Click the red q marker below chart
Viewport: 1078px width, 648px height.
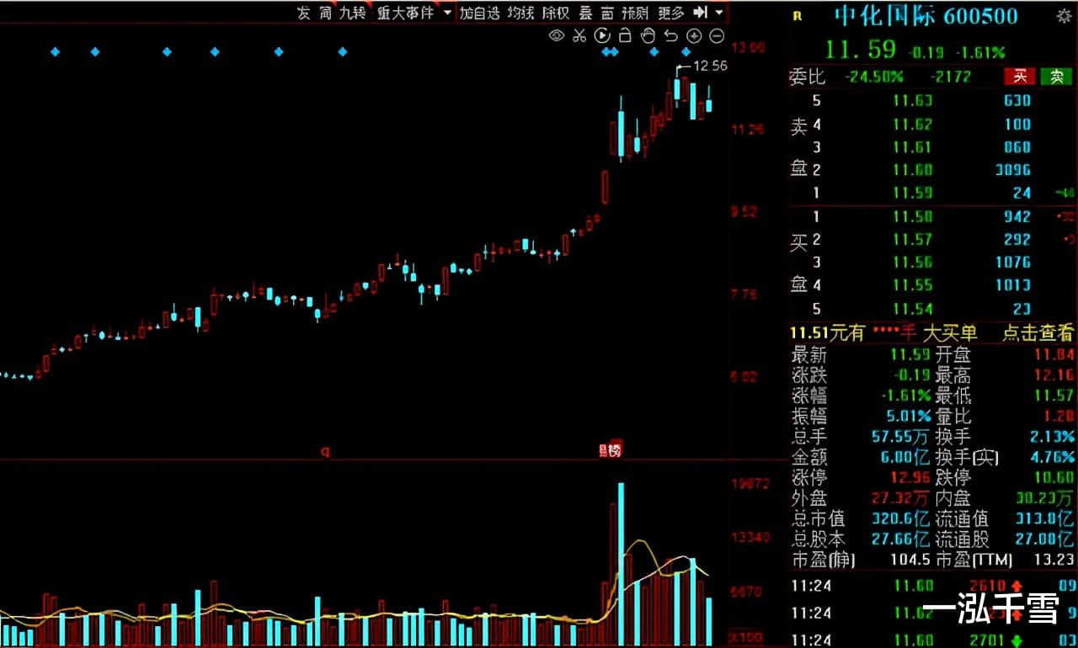click(325, 451)
